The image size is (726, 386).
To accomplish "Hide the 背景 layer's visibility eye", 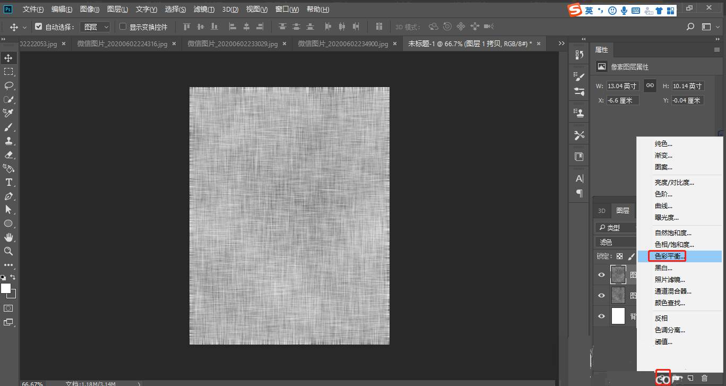I will (601, 316).
